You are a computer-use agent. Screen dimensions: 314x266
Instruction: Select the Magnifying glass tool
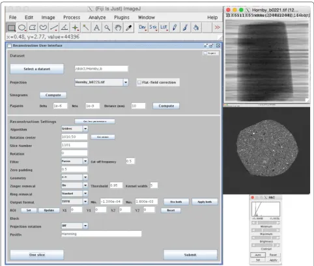[107, 27]
